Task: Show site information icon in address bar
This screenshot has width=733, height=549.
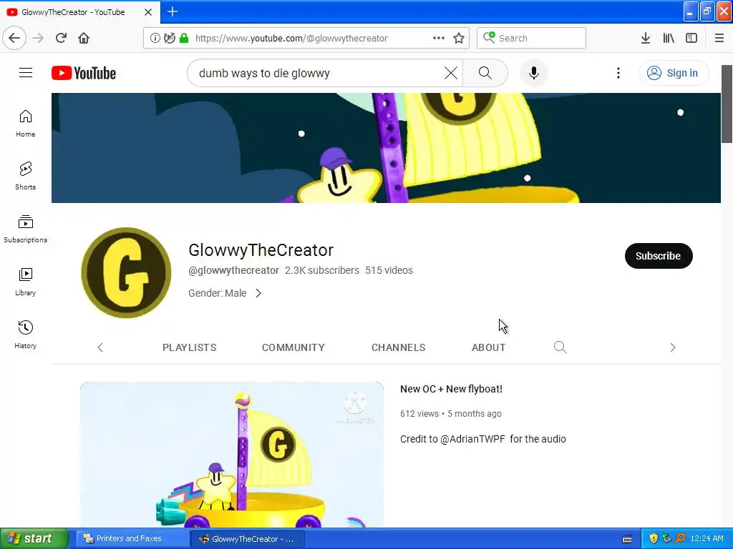Action: (155, 38)
